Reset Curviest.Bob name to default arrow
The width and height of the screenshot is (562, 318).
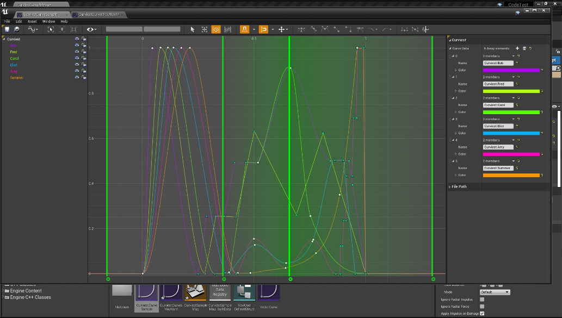pos(517,63)
